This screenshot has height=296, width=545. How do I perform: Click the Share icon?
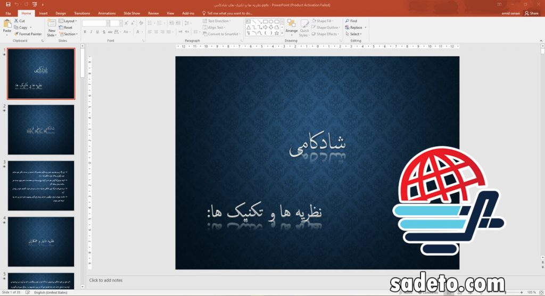[526, 13]
